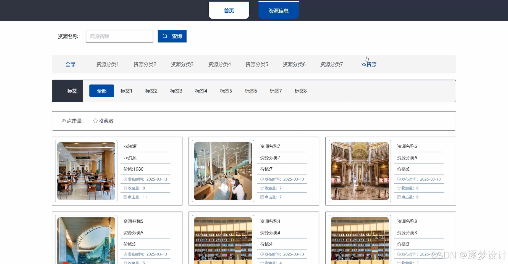
Task: Click the 资源名称3 title
Action: [x=407, y=221]
